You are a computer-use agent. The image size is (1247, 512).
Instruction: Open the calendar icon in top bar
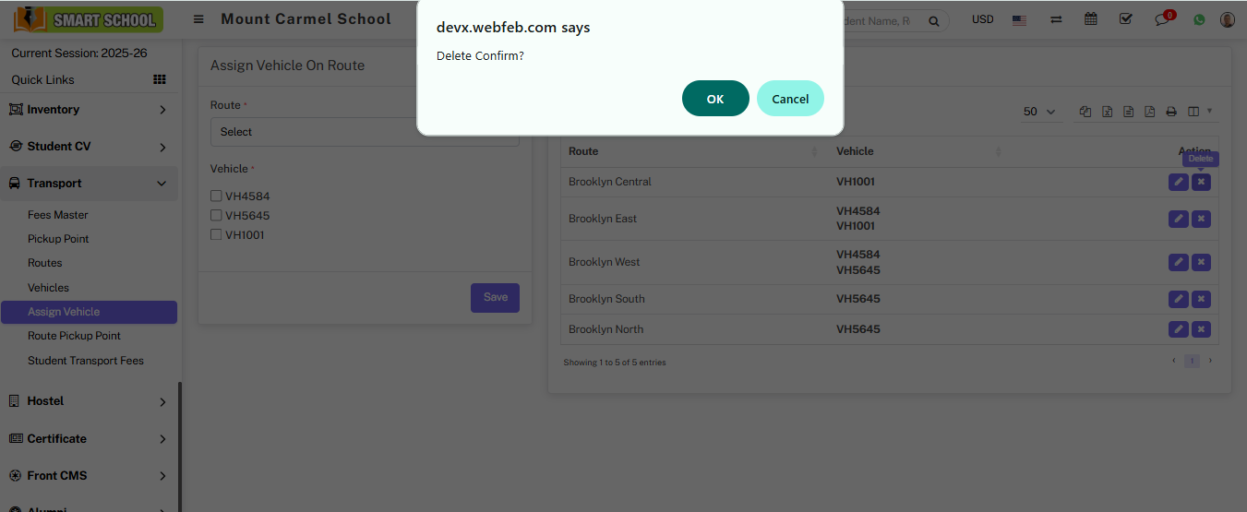coord(1091,19)
